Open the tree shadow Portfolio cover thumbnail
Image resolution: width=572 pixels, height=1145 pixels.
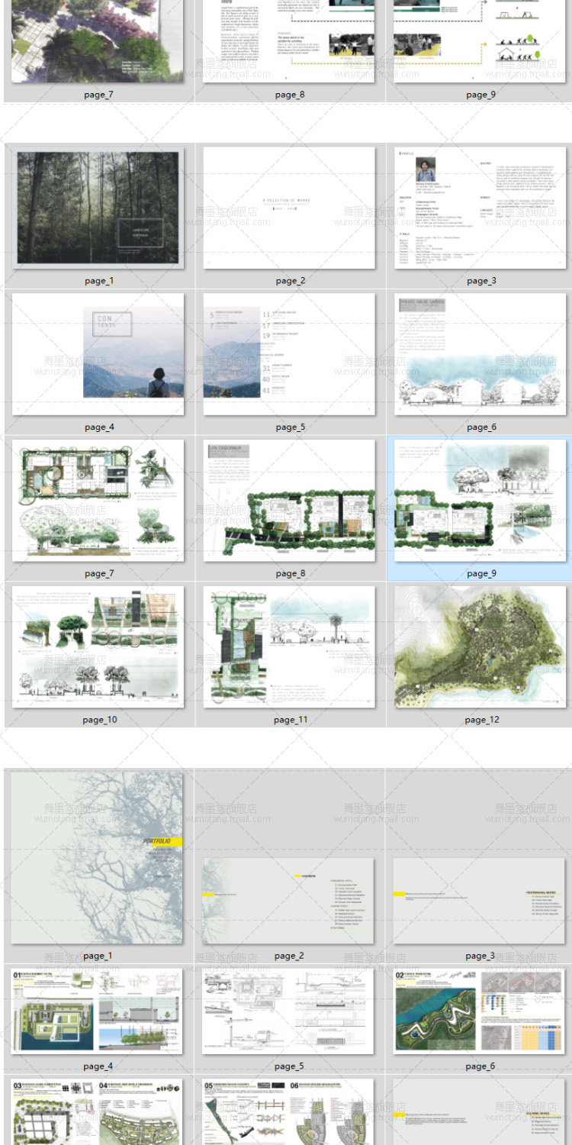click(x=97, y=857)
